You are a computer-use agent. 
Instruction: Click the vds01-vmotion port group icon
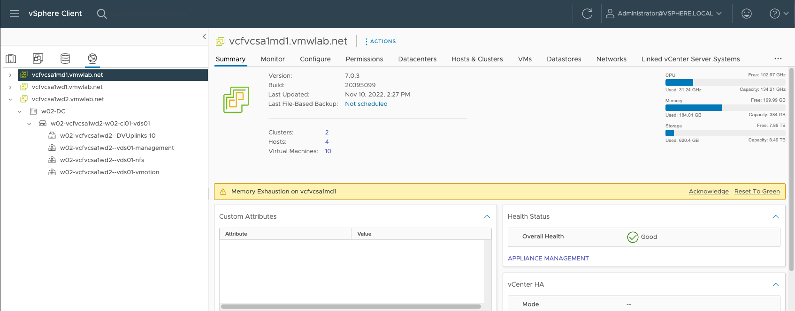coord(52,172)
